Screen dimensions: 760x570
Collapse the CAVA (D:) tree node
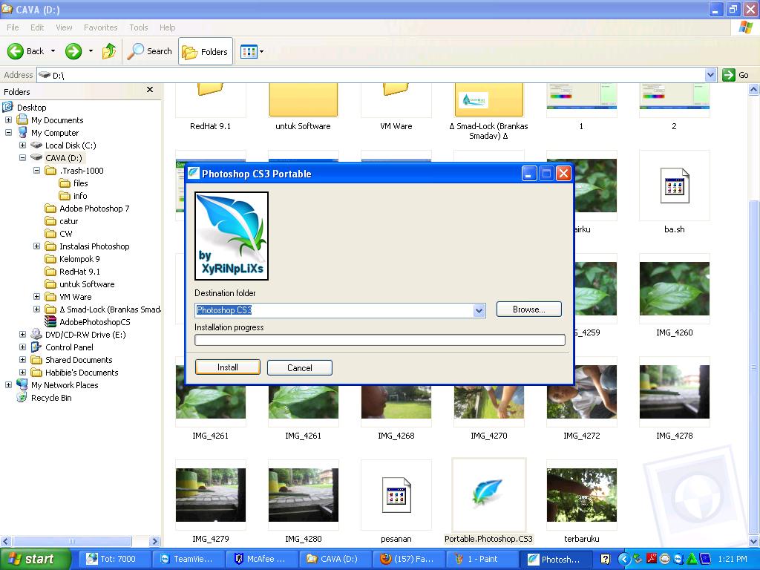tap(22, 157)
